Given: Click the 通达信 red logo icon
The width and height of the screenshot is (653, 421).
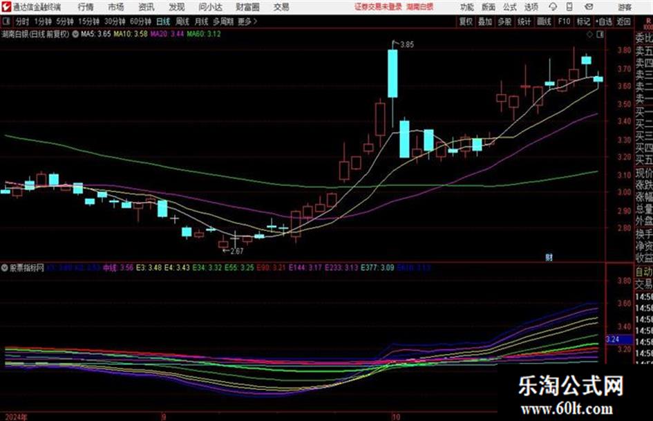Looking at the screenshot, I should point(6,7).
